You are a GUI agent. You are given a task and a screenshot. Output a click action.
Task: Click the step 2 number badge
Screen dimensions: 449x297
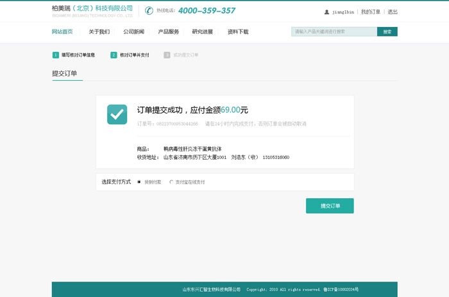114,55
